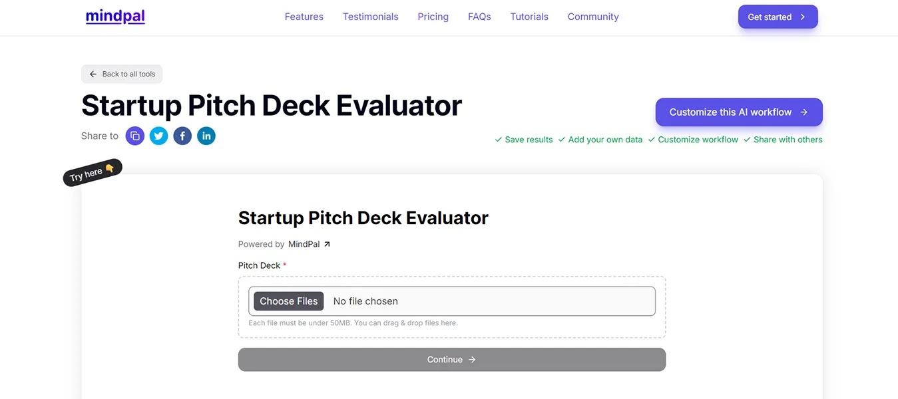The width and height of the screenshot is (898, 399).
Task: Go to Testimonials section
Action: pyautogui.click(x=370, y=17)
